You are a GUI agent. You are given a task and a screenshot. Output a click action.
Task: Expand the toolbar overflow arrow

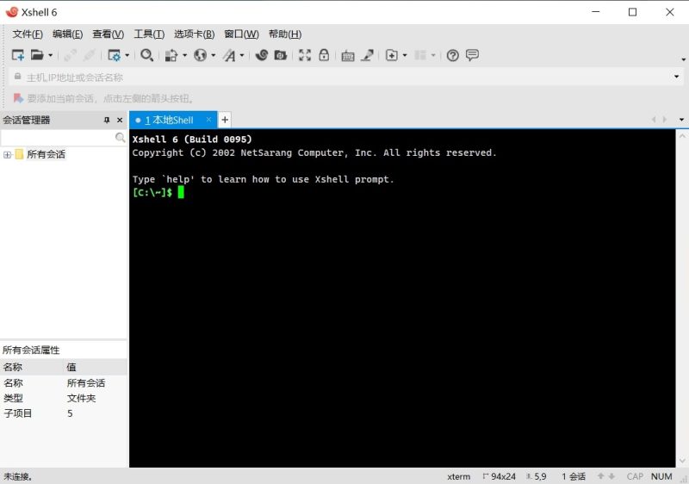pyautogui.click(x=683, y=59)
